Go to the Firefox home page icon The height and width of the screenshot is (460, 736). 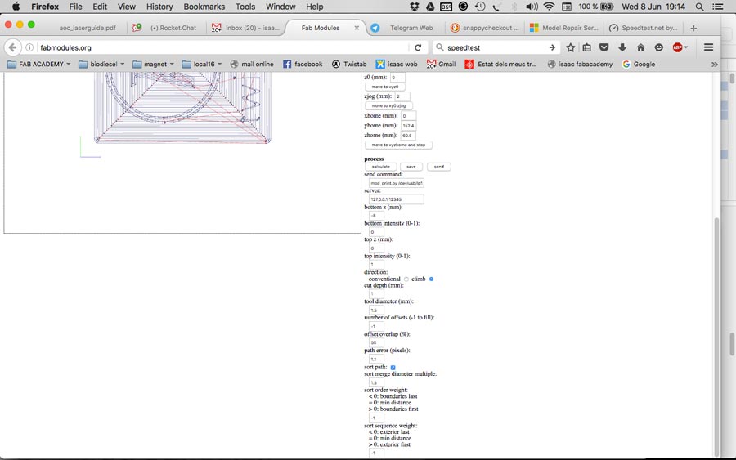click(640, 47)
